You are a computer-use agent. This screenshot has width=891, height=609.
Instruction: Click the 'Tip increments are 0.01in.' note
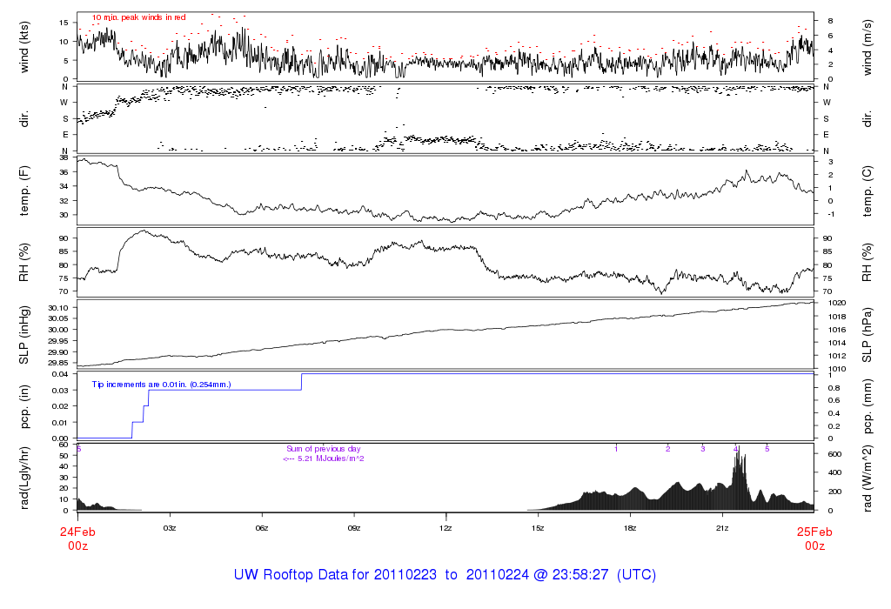(x=162, y=384)
